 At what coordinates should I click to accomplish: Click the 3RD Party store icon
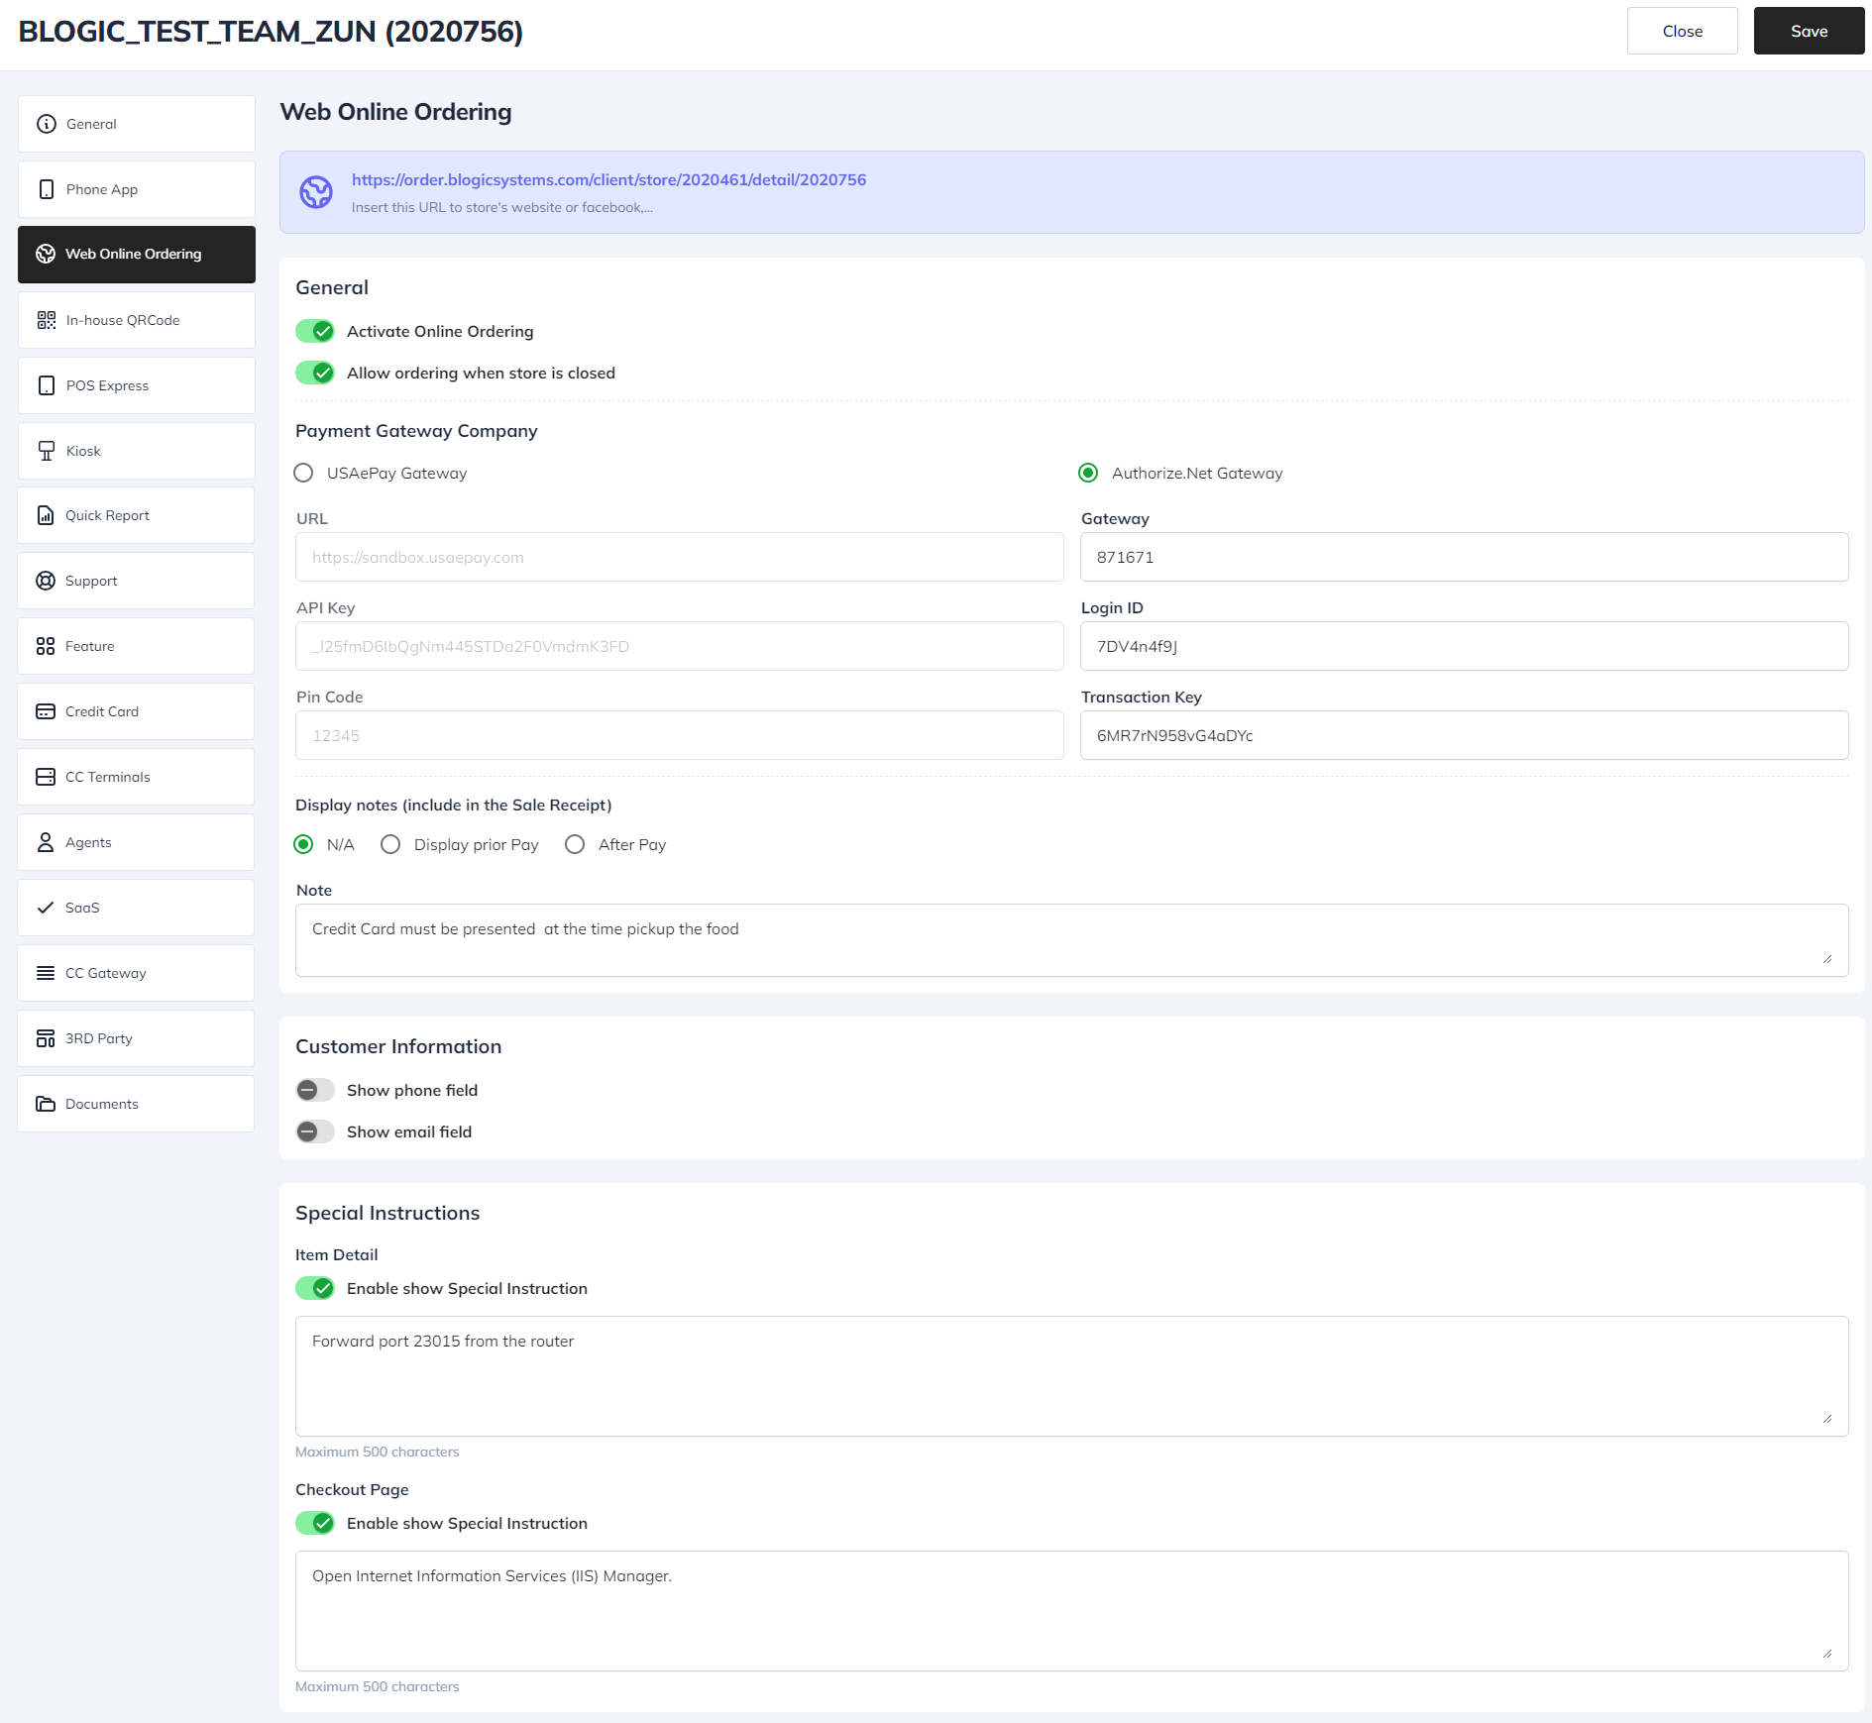46,1038
